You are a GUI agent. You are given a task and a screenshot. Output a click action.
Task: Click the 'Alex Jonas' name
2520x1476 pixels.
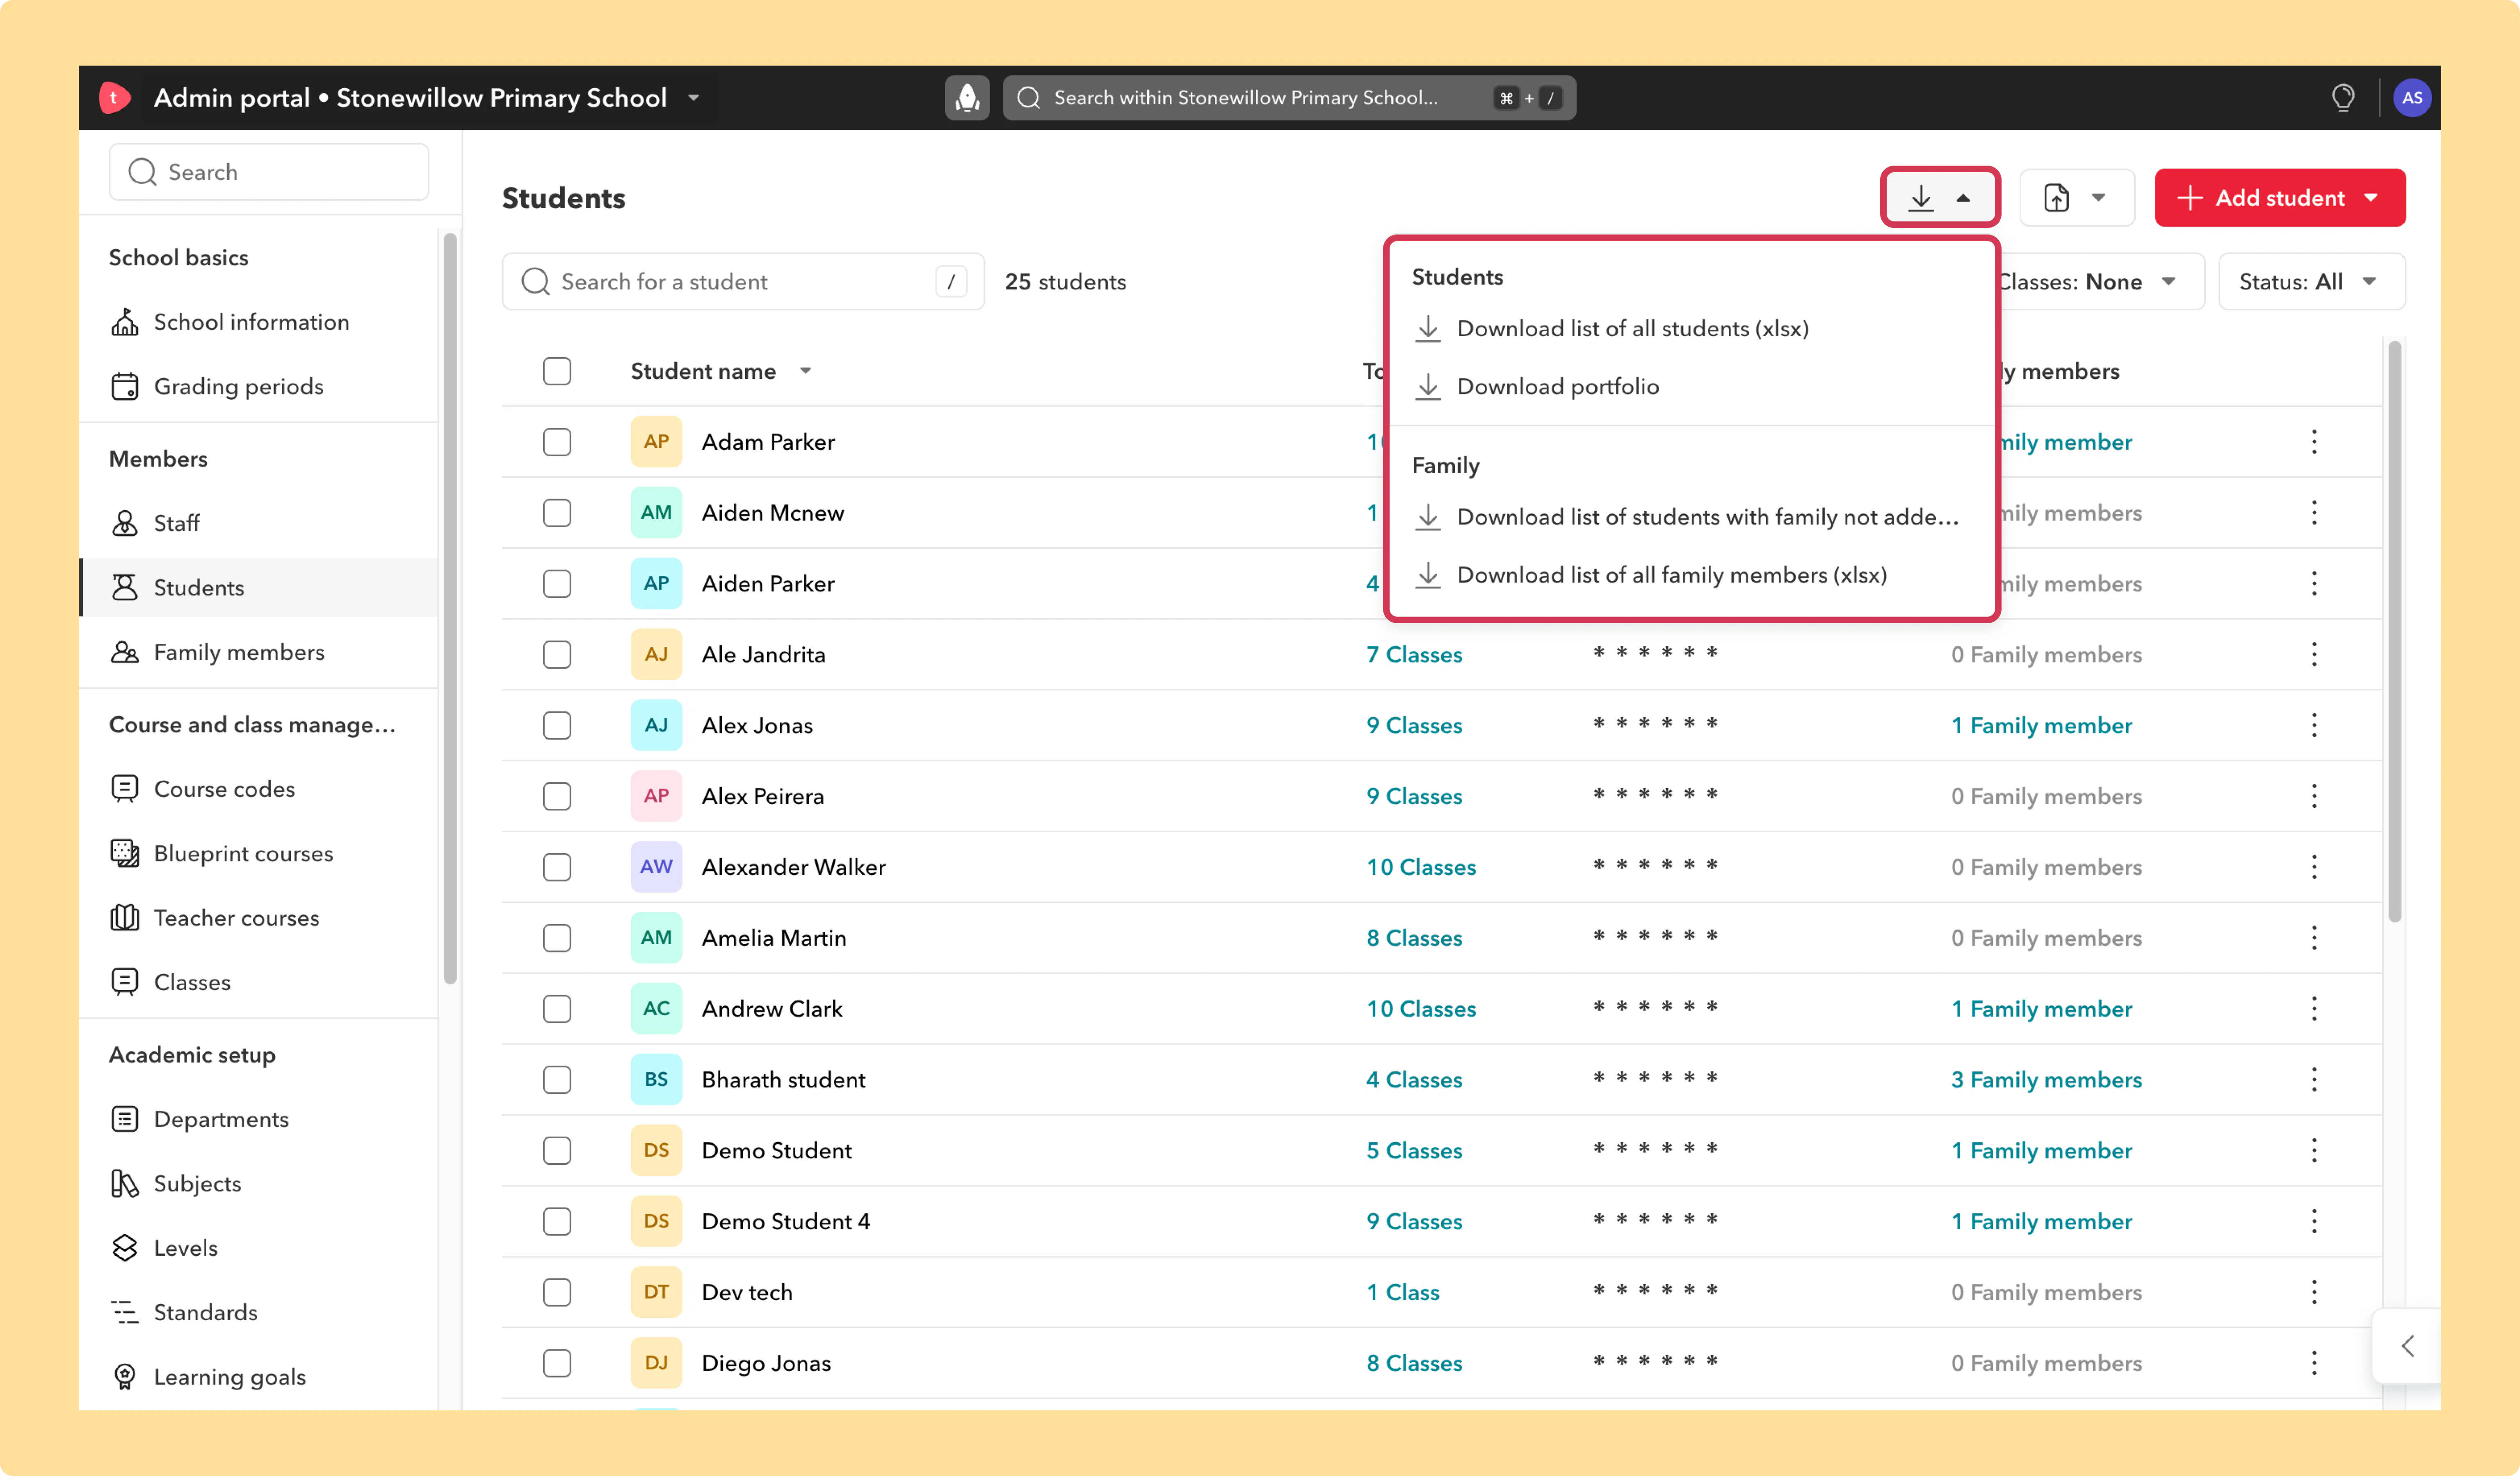tap(757, 726)
